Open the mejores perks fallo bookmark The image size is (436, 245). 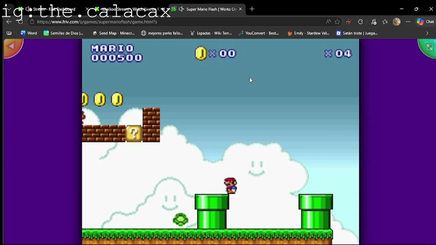click(x=162, y=33)
